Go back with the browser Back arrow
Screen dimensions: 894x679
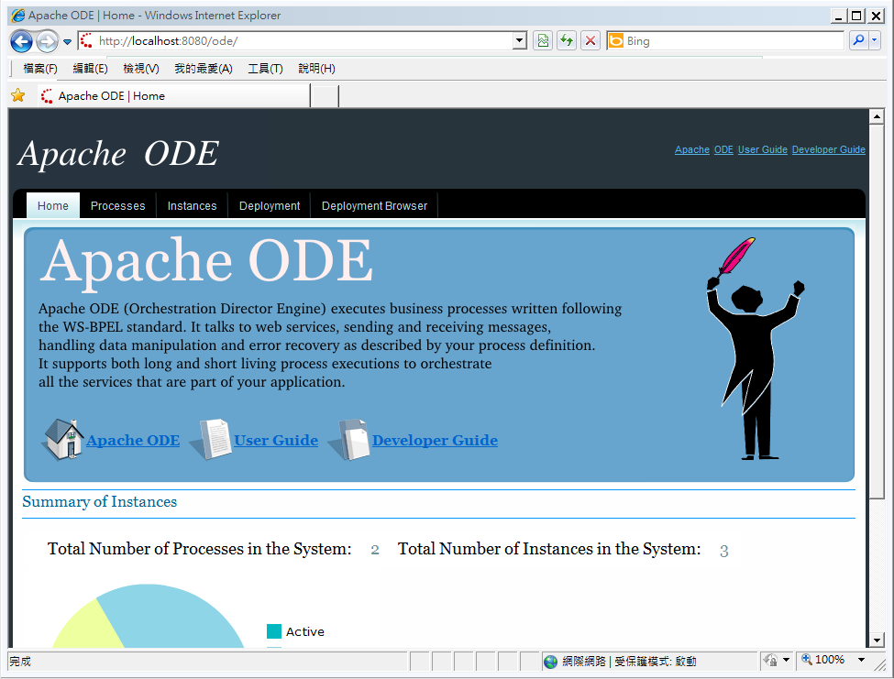(22, 41)
